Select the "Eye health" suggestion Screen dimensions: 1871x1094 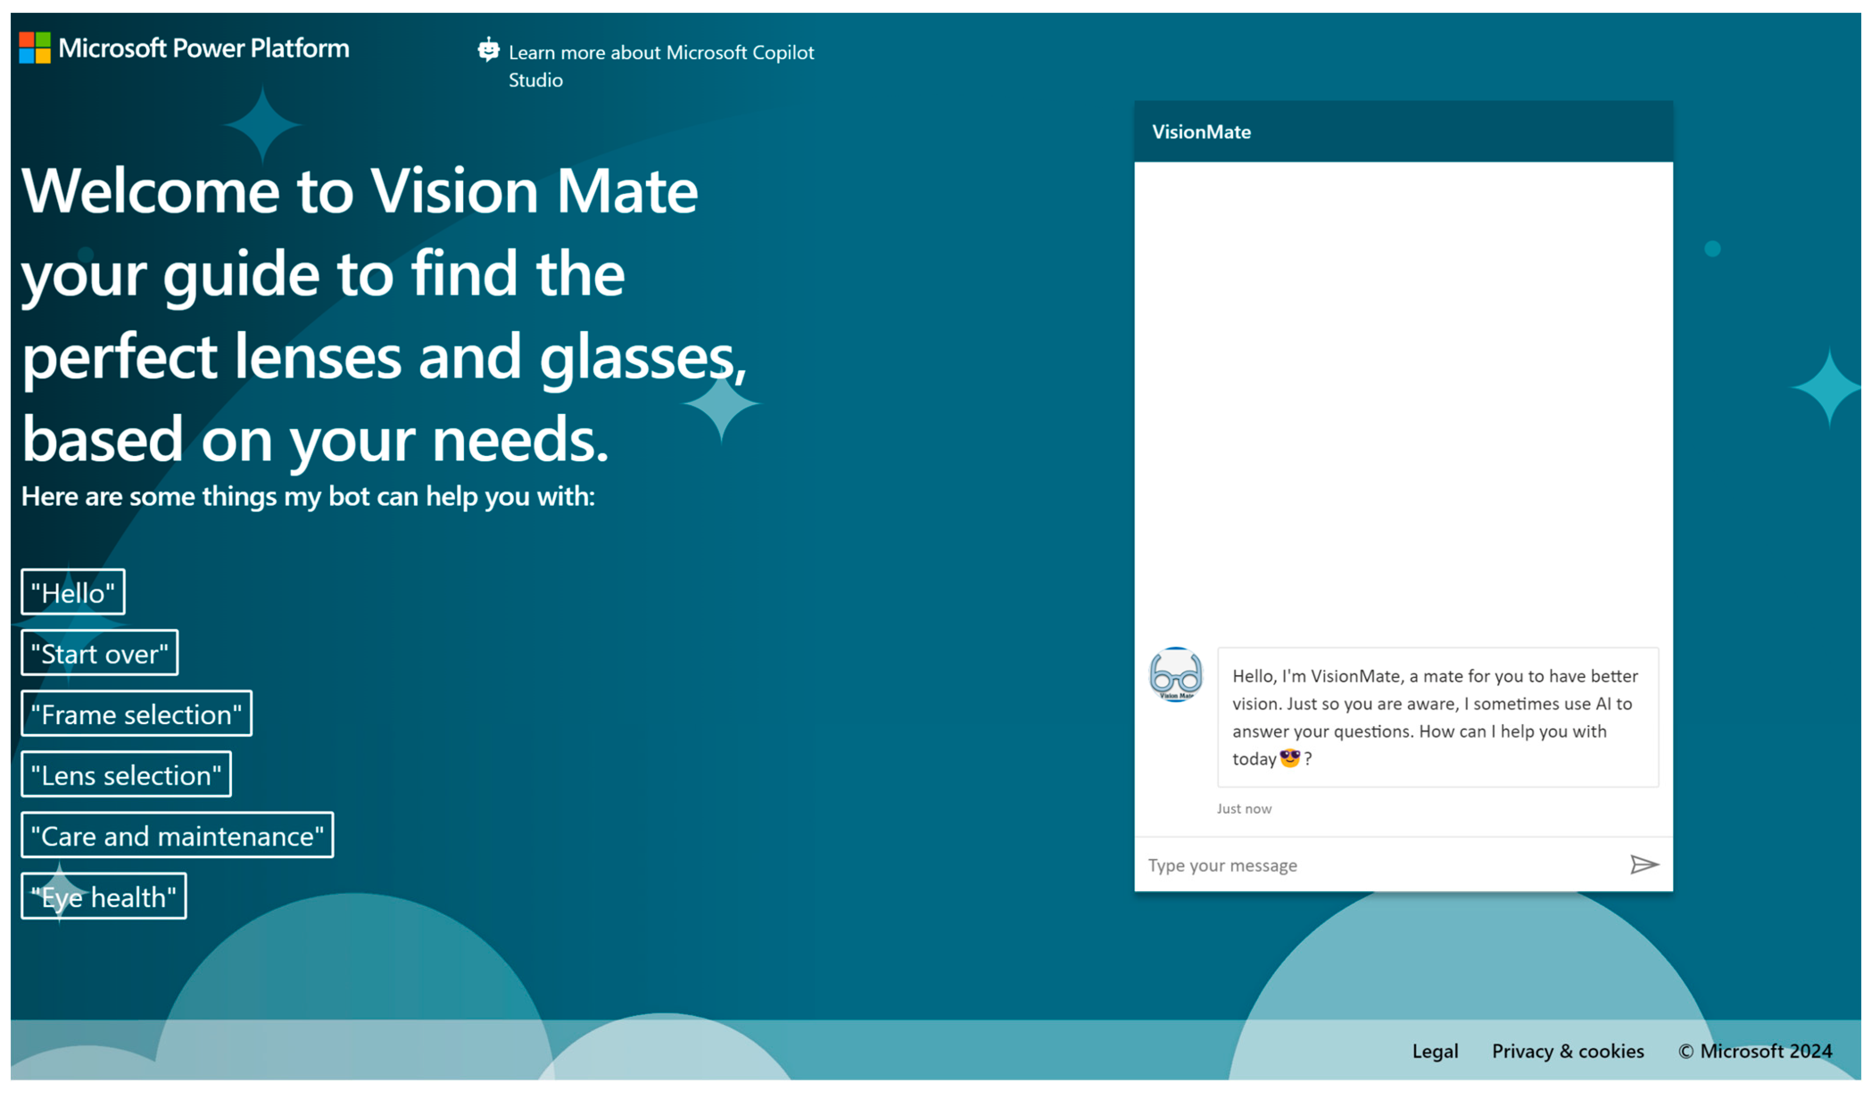click(x=104, y=896)
